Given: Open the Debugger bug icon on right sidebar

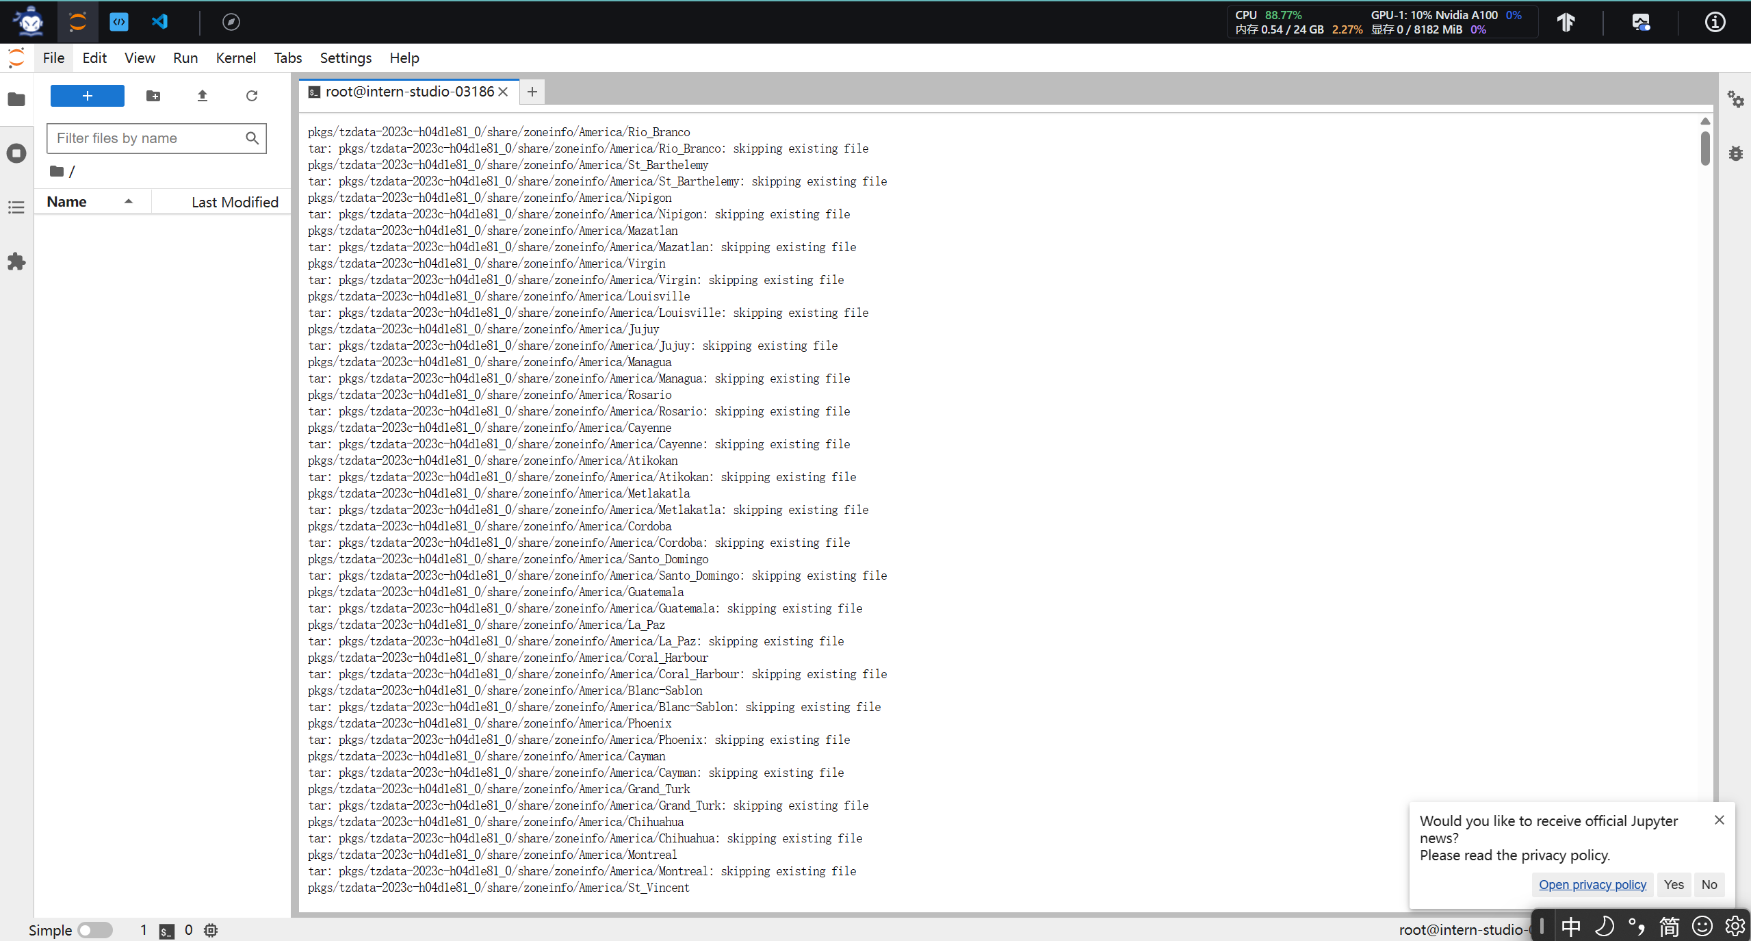Looking at the screenshot, I should (x=1736, y=153).
